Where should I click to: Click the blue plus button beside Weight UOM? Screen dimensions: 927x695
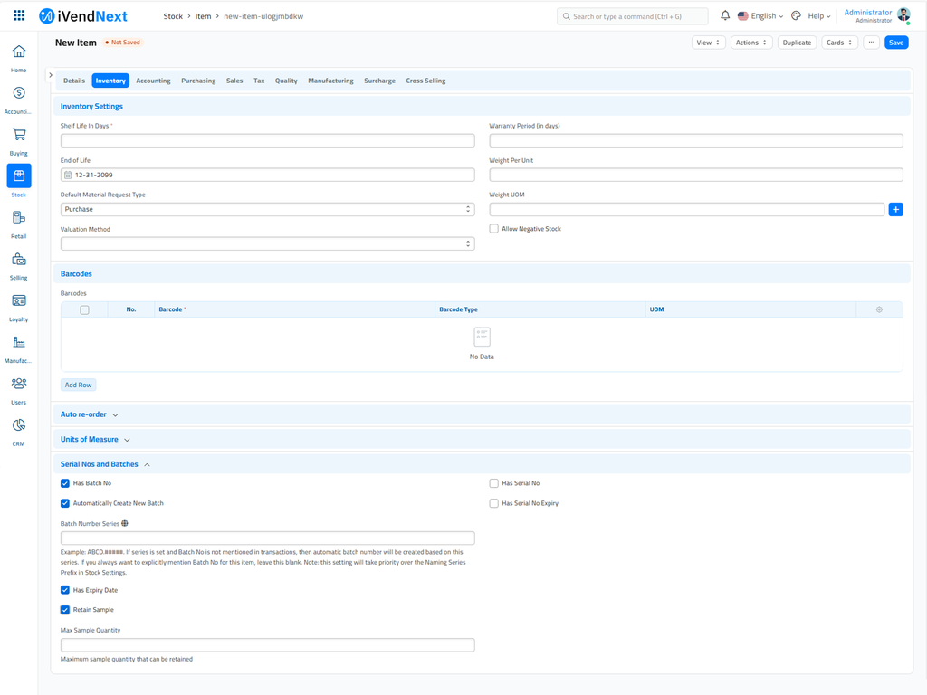[x=895, y=209]
